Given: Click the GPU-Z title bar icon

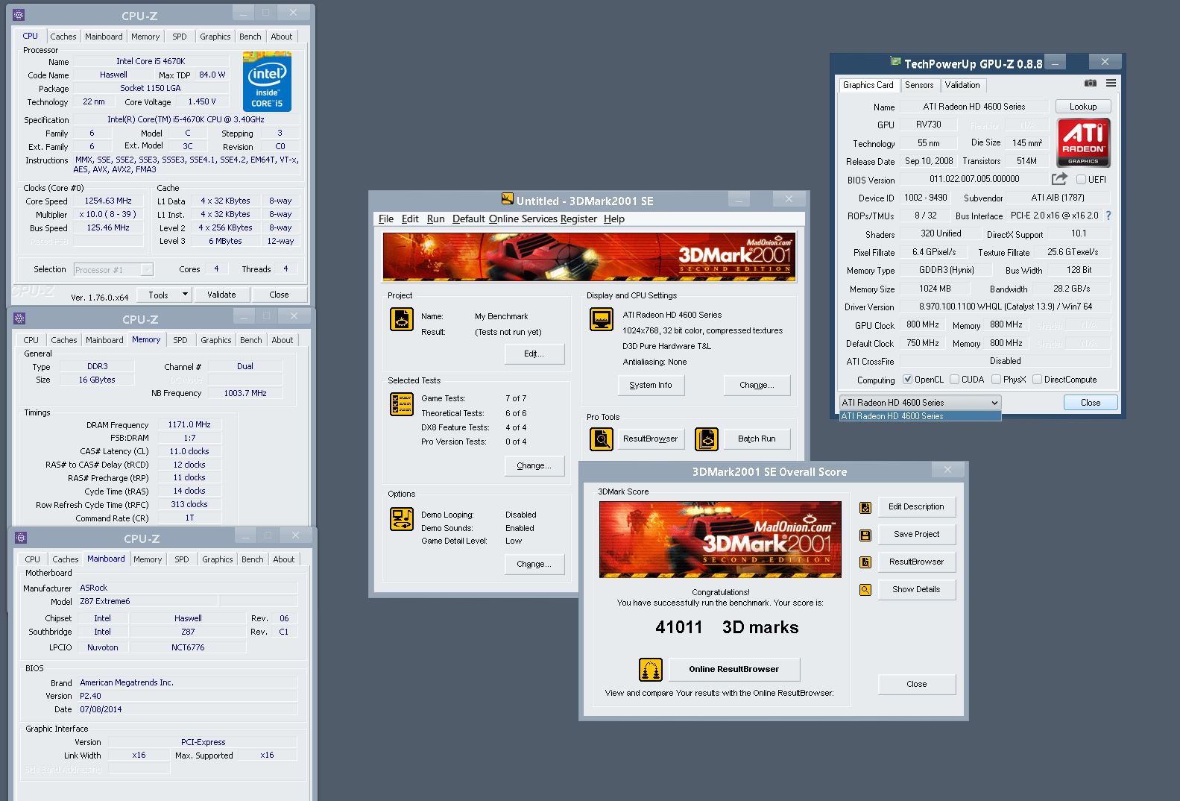Looking at the screenshot, I should point(896,62).
